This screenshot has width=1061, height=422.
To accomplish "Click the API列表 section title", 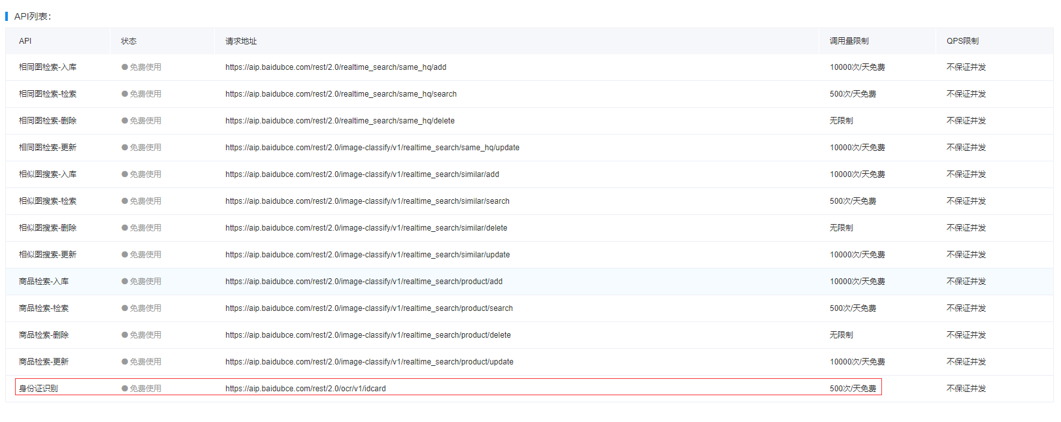I will pos(33,16).
